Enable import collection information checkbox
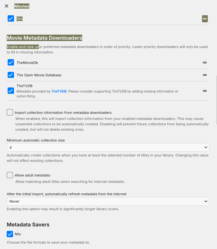217x249 pixels. click(x=10, y=112)
